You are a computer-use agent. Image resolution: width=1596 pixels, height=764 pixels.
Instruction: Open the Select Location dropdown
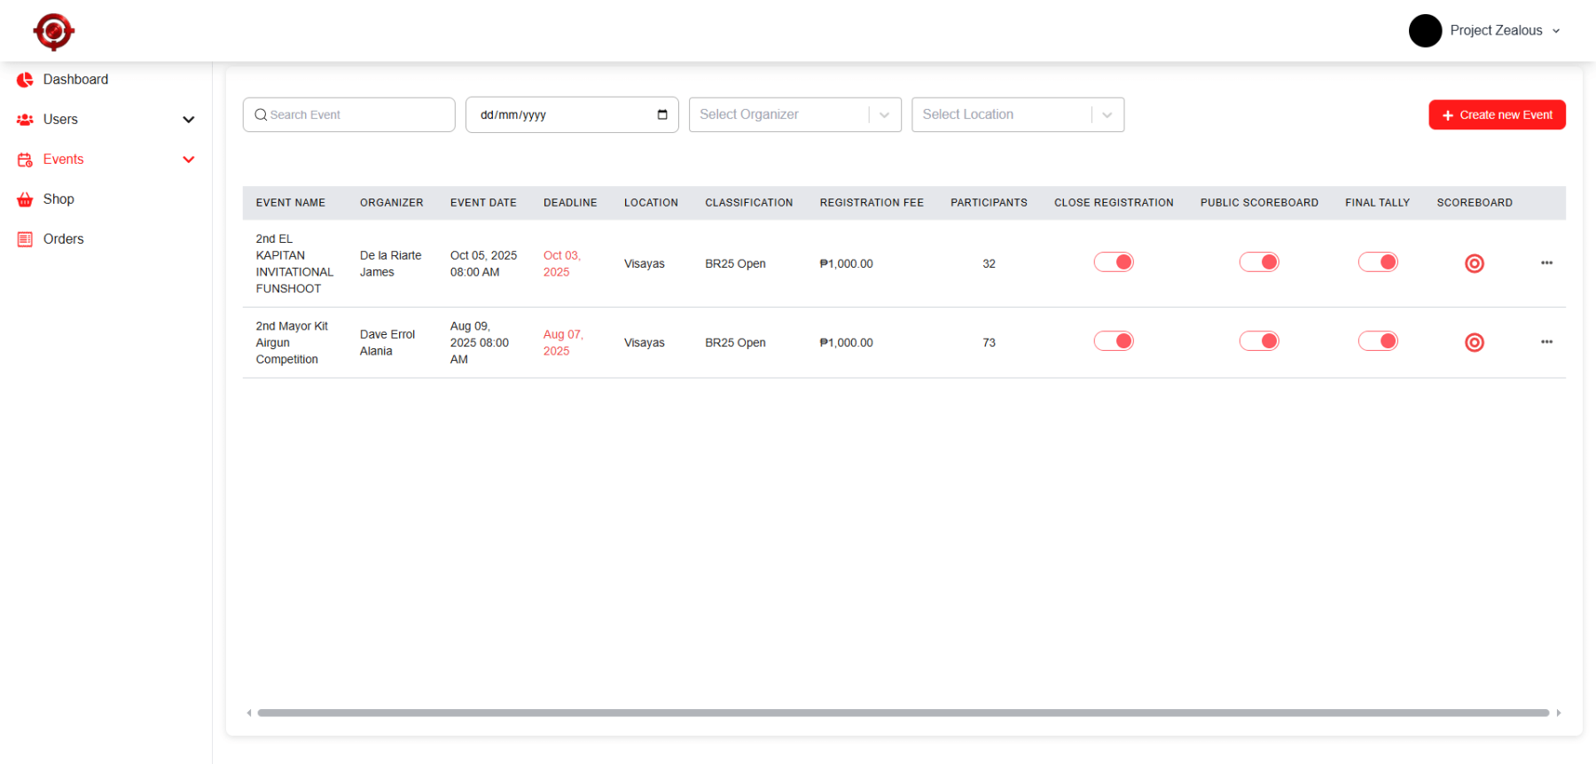tap(1017, 115)
